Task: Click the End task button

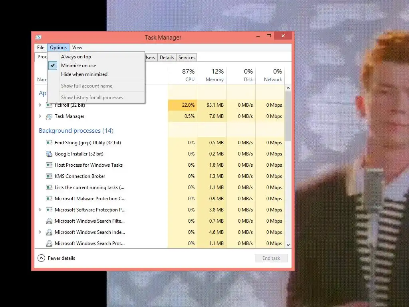Action: click(x=271, y=258)
